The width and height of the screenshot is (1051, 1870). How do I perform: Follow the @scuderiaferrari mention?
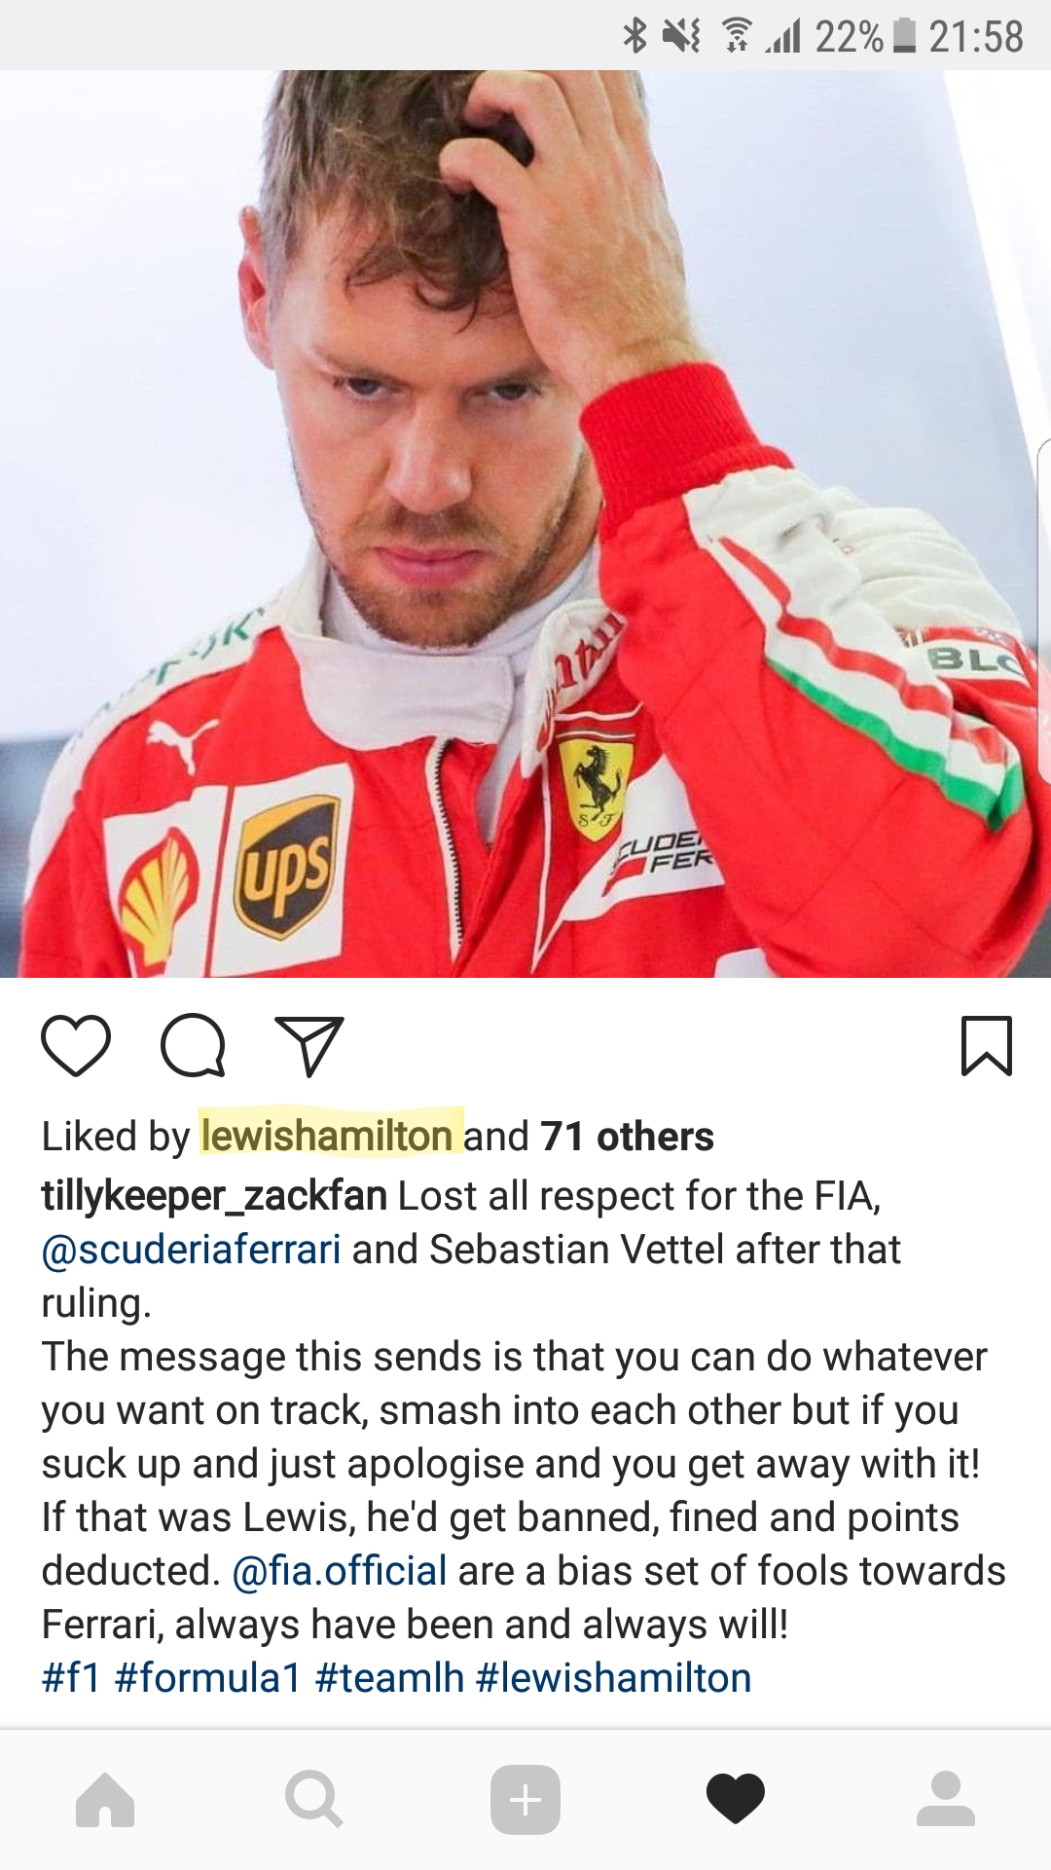click(191, 1250)
